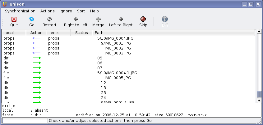
Task: Open the Help menu
Action: [x=94, y=11]
